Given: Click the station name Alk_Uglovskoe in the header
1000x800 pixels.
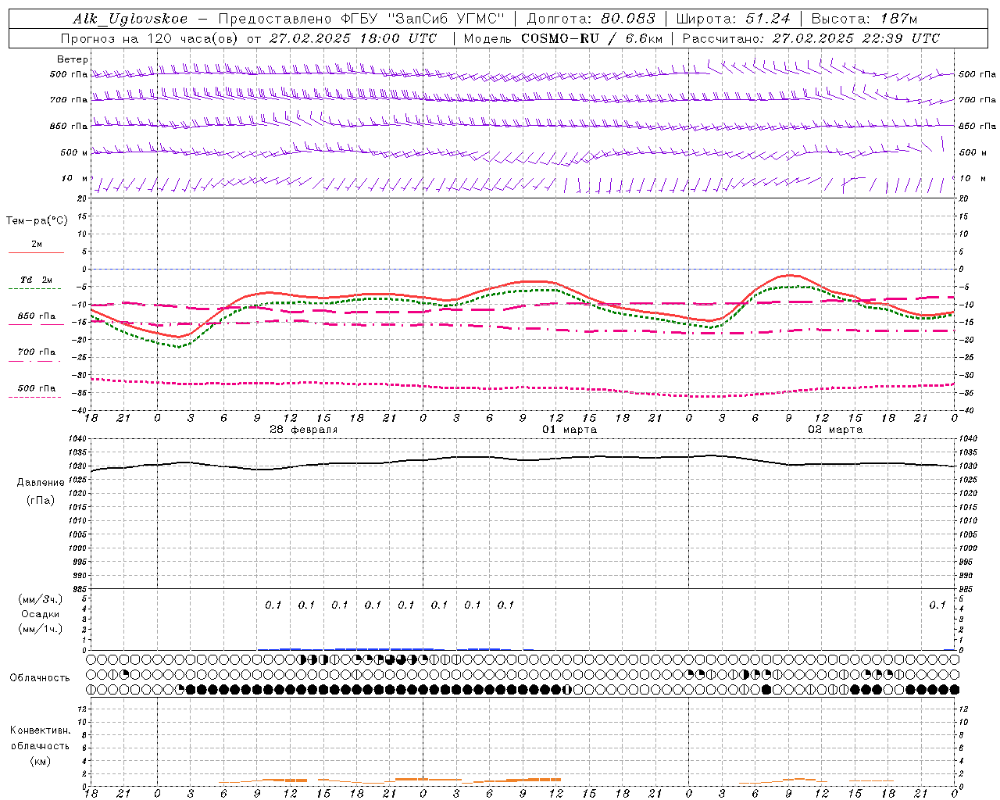Looking at the screenshot, I should click(x=130, y=19).
